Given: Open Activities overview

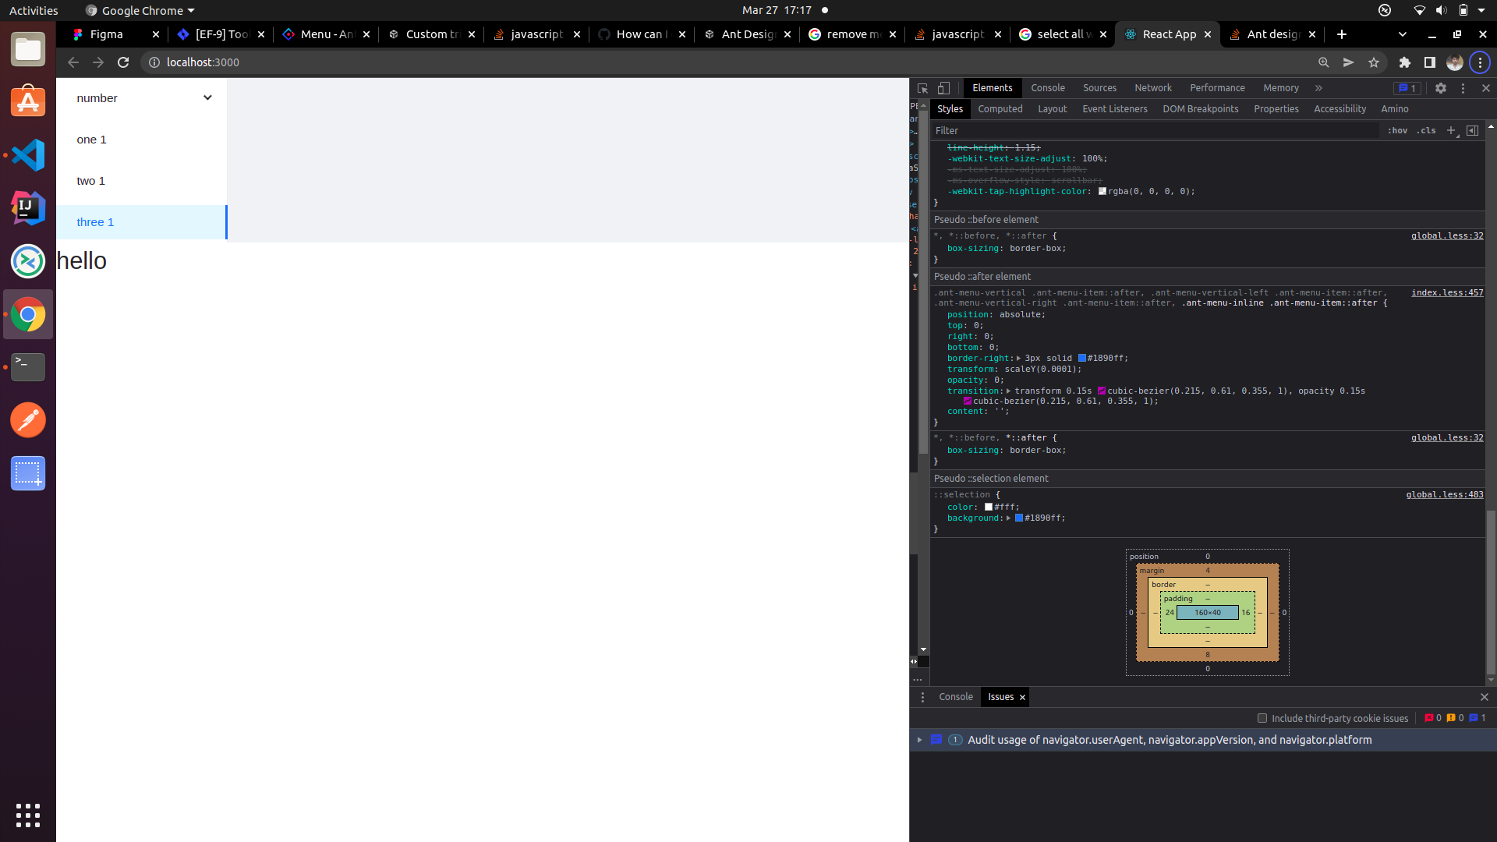Looking at the screenshot, I should tap(34, 10).
